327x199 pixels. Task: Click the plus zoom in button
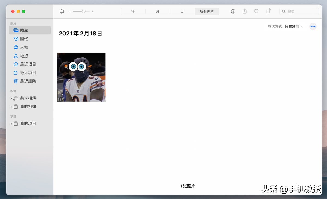pos(93,11)
